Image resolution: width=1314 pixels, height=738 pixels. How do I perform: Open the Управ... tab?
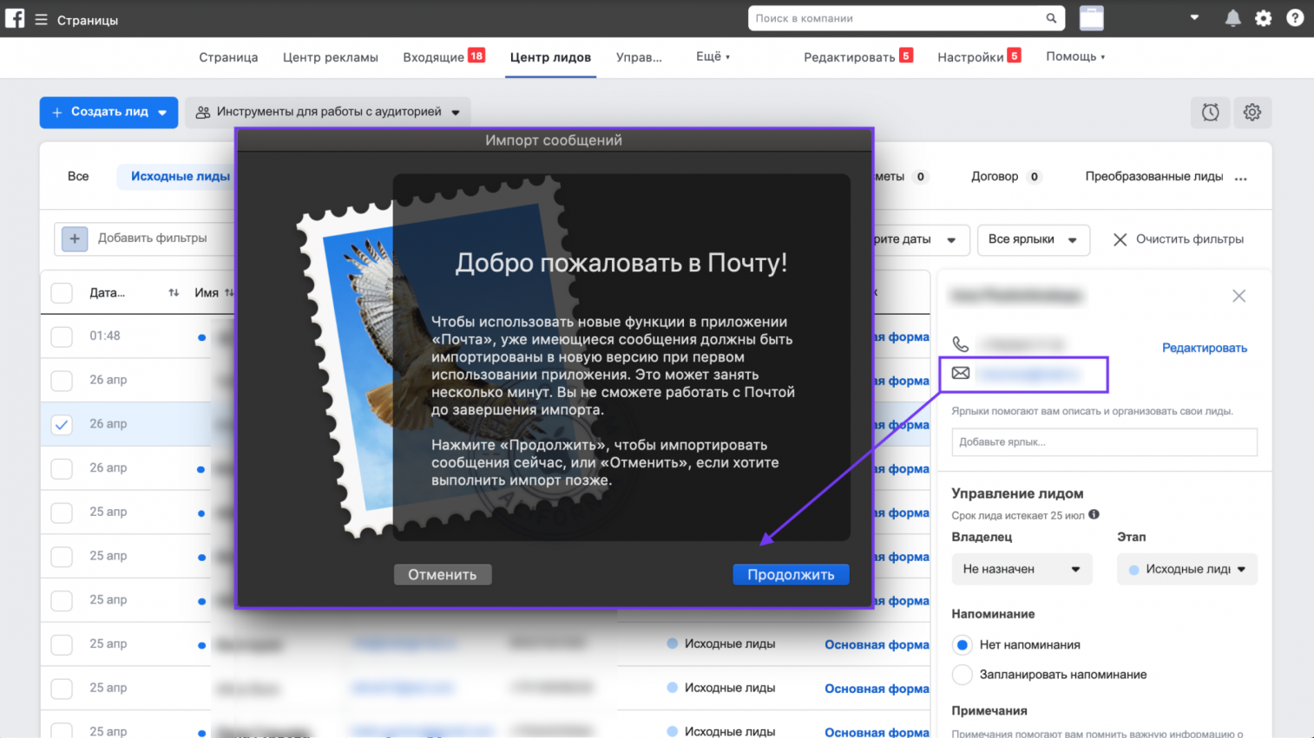point(639,57)
